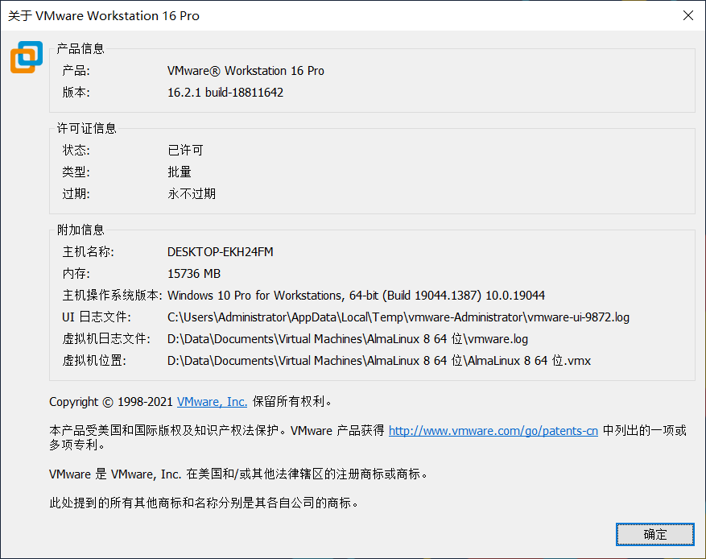Click the expiry value 永不过期

[192, 193]
